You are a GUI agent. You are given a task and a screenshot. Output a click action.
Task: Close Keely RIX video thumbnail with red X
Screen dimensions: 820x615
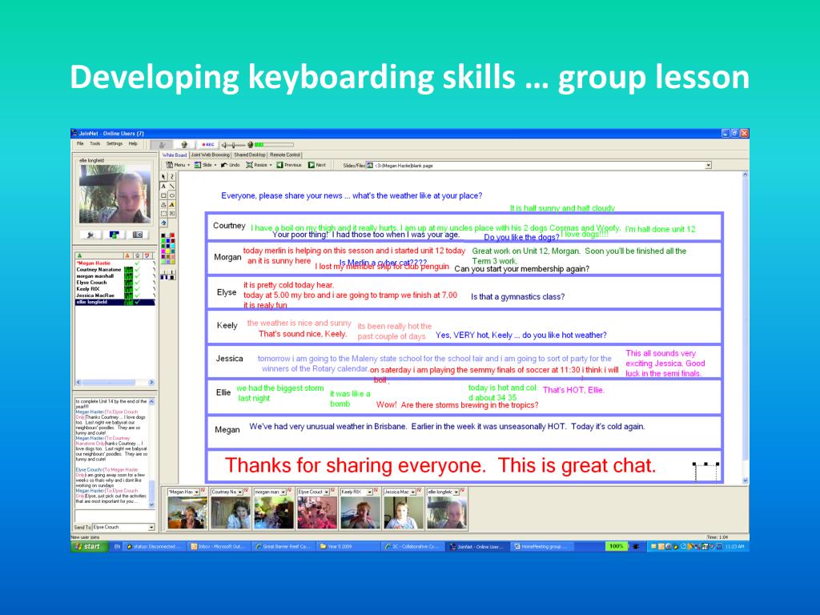[376, 491]
